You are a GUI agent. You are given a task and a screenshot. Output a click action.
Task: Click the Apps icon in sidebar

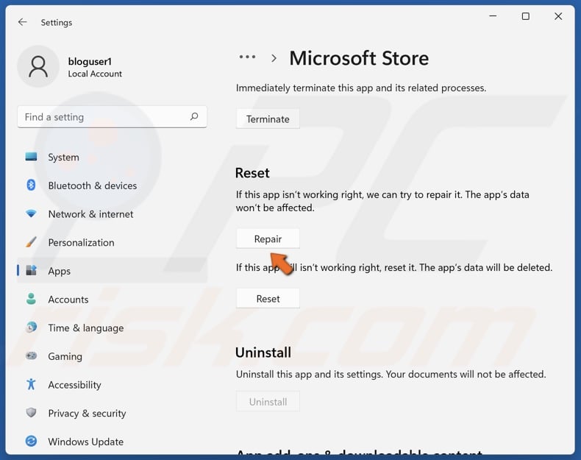[31, 271]
